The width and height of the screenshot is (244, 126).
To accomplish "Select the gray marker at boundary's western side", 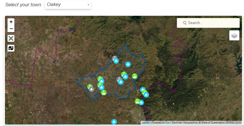I will point(91,89).
